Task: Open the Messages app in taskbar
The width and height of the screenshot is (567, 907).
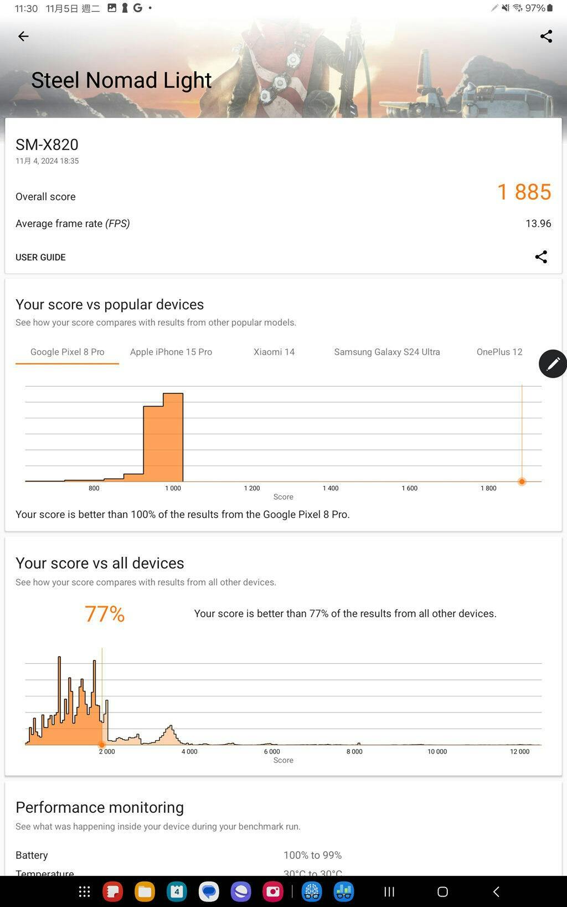Action: pos(209,891)
